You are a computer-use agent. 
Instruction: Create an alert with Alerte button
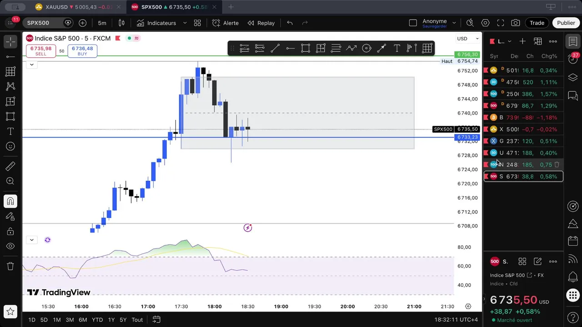point(226,23)
